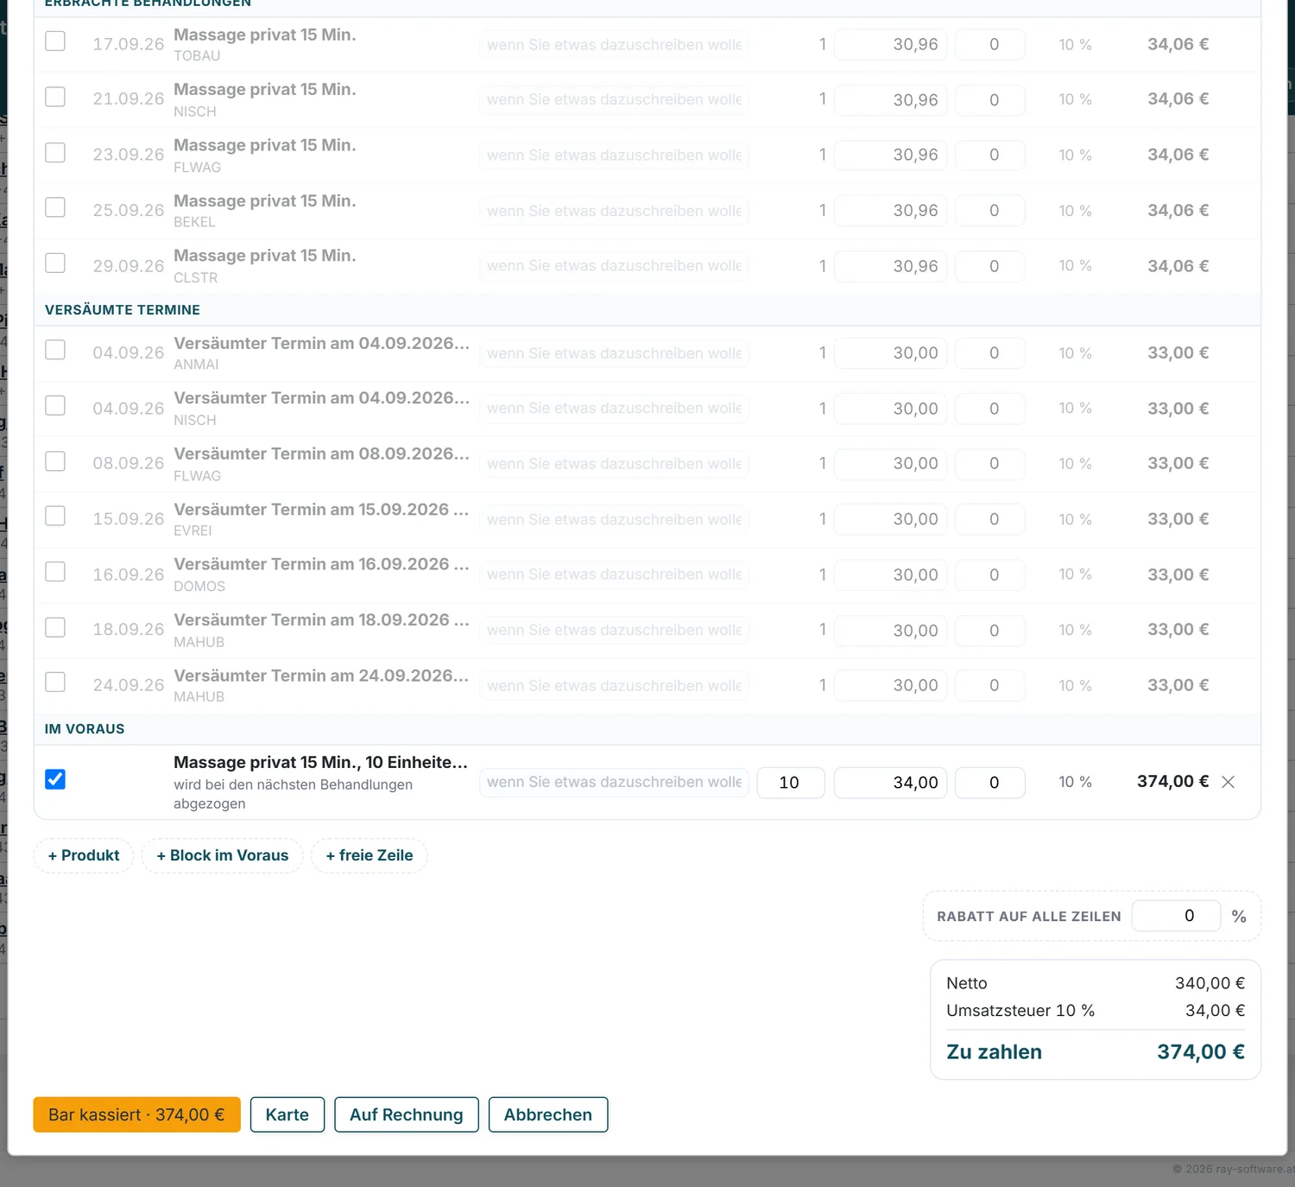The height and width of the screenshot is (1187, 1295).
Task: Enable the 25.09.26 BEKEL massage checkbox
Action: coord(55,207)
